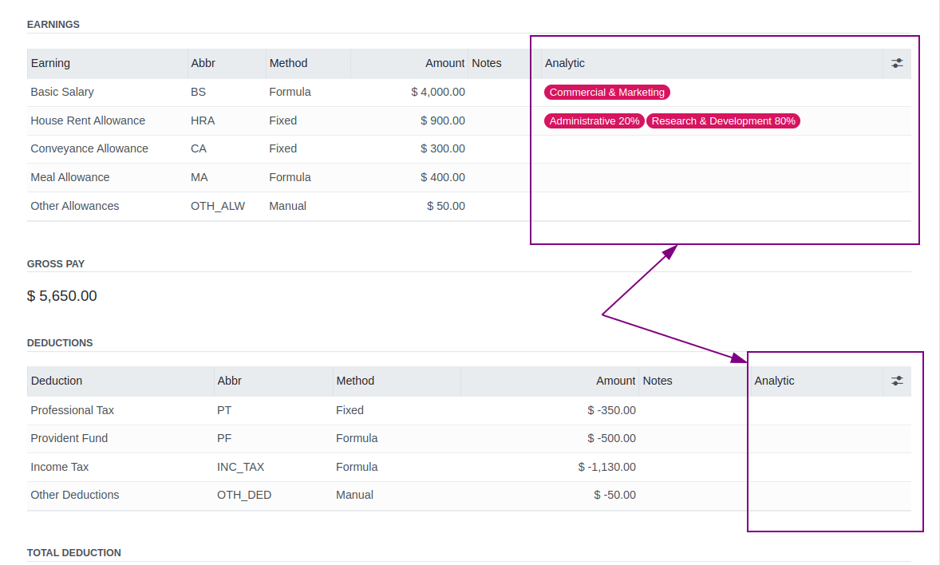The height and width of the screenshot is (565, 940).
Task: Click the $ 5,650.00 gross pay figure
Action: tap(60, 295)
